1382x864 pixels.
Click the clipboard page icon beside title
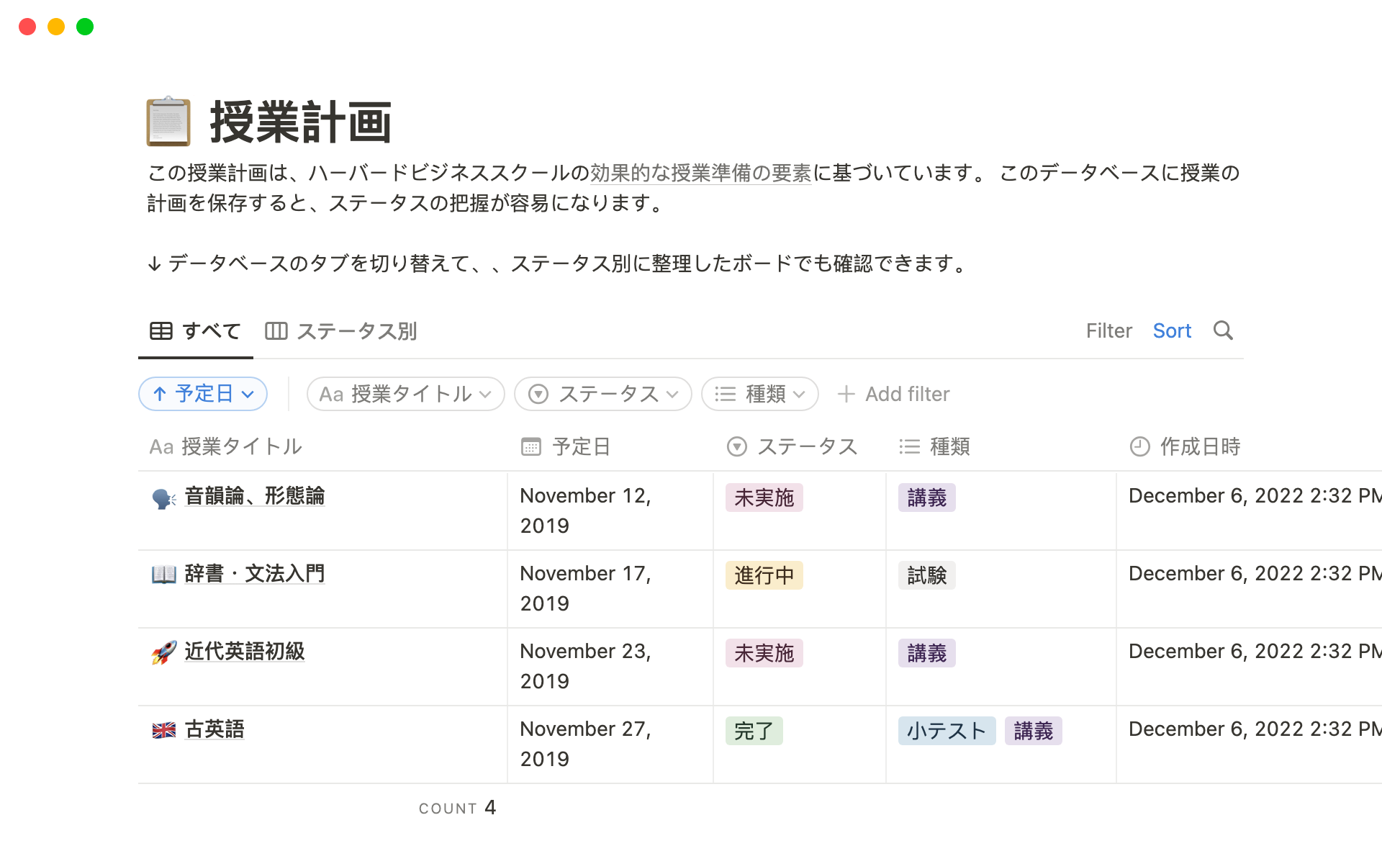168,122
